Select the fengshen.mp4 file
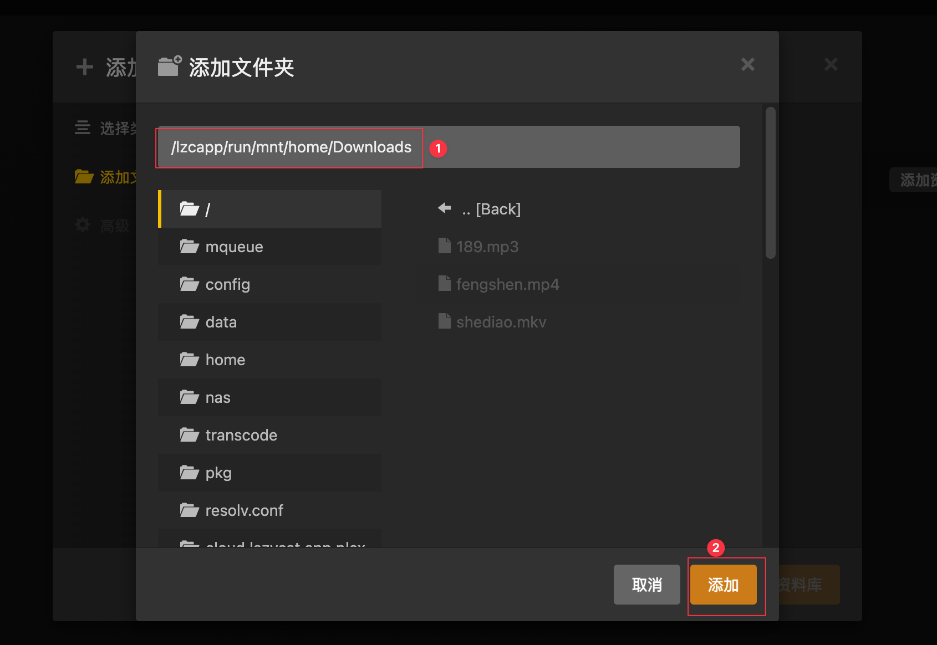This screenshot has width=937, height=645. tap(578, 284)
